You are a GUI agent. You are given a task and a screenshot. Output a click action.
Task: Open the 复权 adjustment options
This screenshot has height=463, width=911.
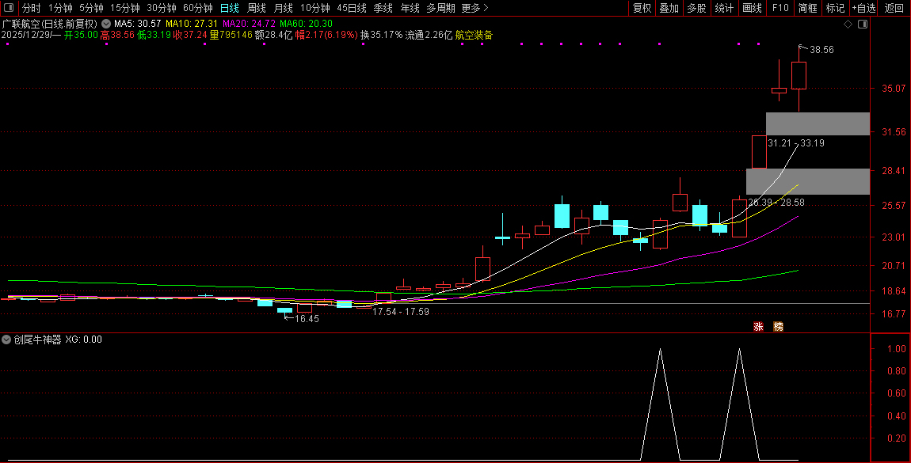click(642, 8)
